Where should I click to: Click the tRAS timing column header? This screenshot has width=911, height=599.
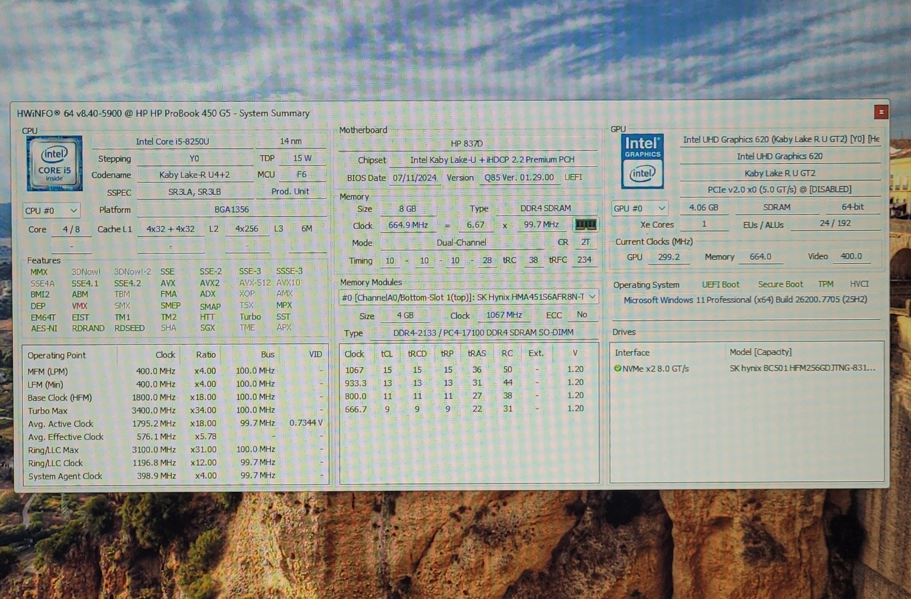click(x=477, y=353)
